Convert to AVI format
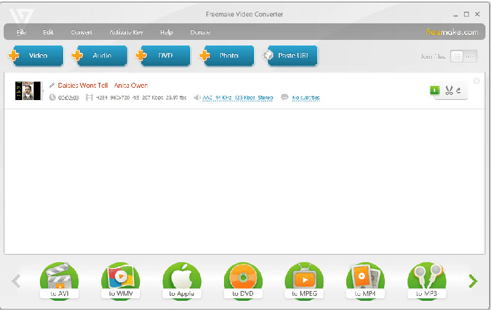This screenshot has height=310, width=491. pyautogui.click(x=59, y=281)
